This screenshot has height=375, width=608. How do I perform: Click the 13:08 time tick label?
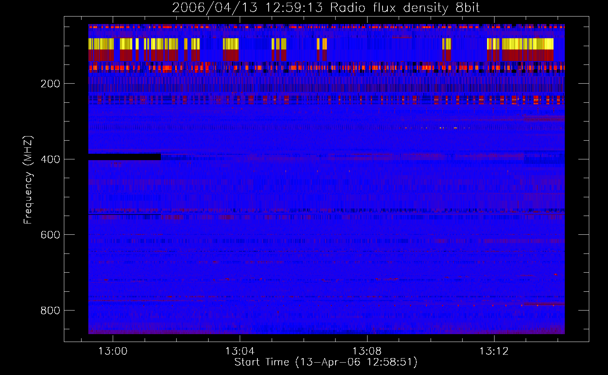pyautogui.click(x=367, y=351)
